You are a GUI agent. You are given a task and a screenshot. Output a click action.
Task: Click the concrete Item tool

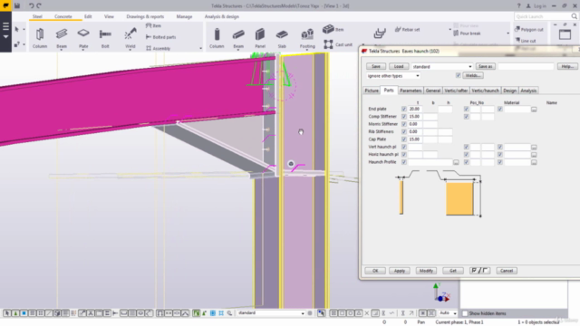[333, 29]
